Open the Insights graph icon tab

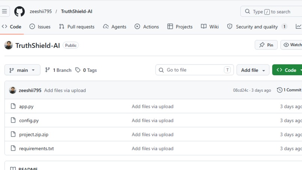click(x=298, y=27)
